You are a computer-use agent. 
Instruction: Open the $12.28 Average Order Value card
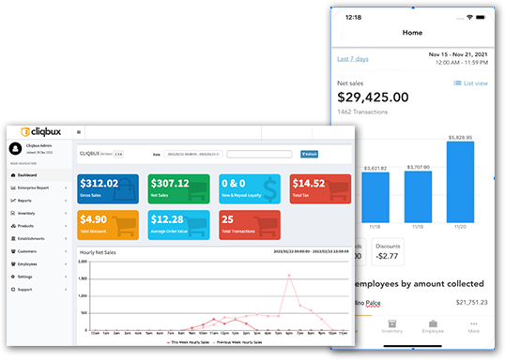pyautogui.click(x=178, y=225)
